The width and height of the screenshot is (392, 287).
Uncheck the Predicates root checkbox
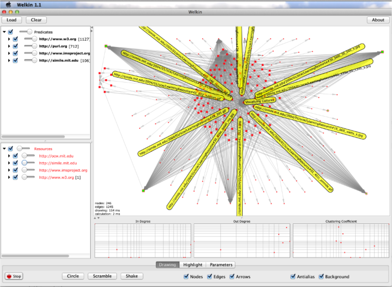pos(11,32)
